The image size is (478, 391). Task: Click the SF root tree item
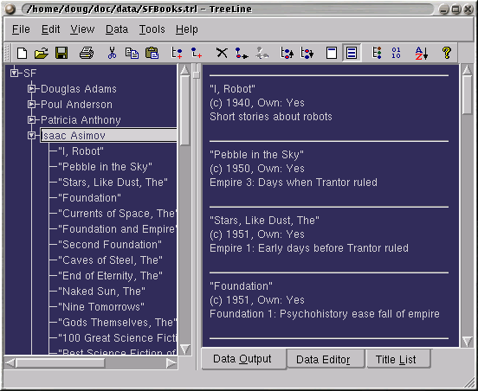tap(29, 74)
